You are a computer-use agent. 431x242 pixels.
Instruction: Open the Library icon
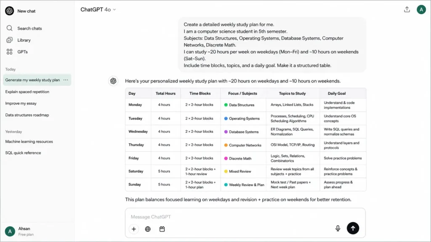[9, 40]
